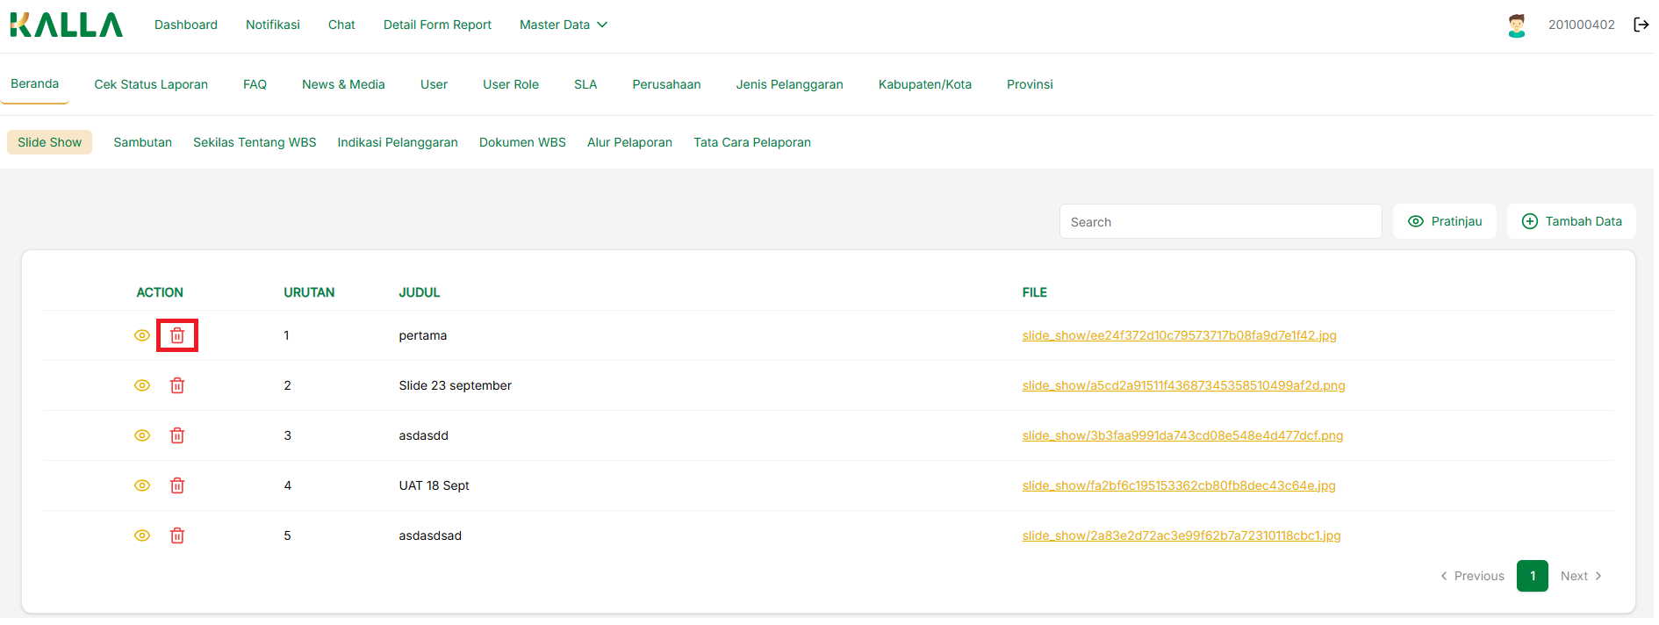Click the Search input field

tap(1220, 222)
